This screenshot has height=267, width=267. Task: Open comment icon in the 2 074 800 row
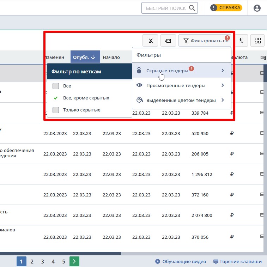coord(262,215)
